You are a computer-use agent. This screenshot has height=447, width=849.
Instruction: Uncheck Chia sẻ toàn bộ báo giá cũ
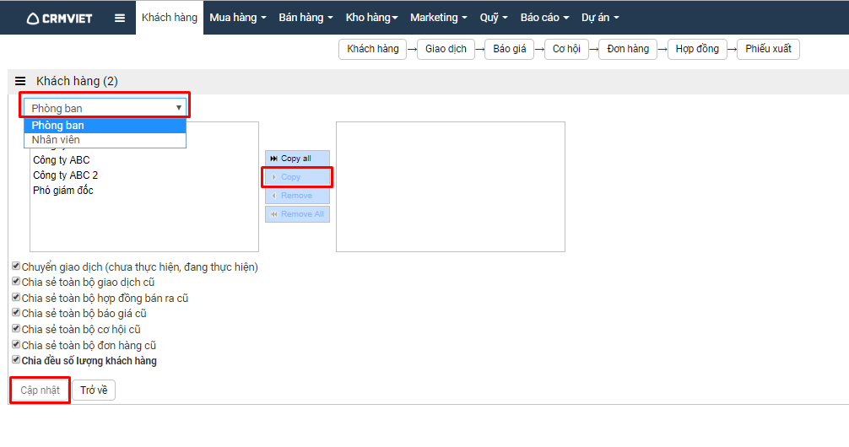pyautogui.click(x=16, y=313)
